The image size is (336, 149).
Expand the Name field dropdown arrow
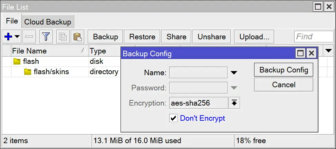tap(234, 73)
